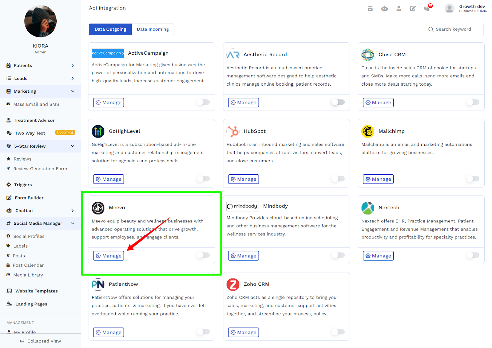Image resolution: width=492 pixels, height=348 pixels.
Task: Toggle the Aesthetic Record integration switch
Action: [338, 102]
